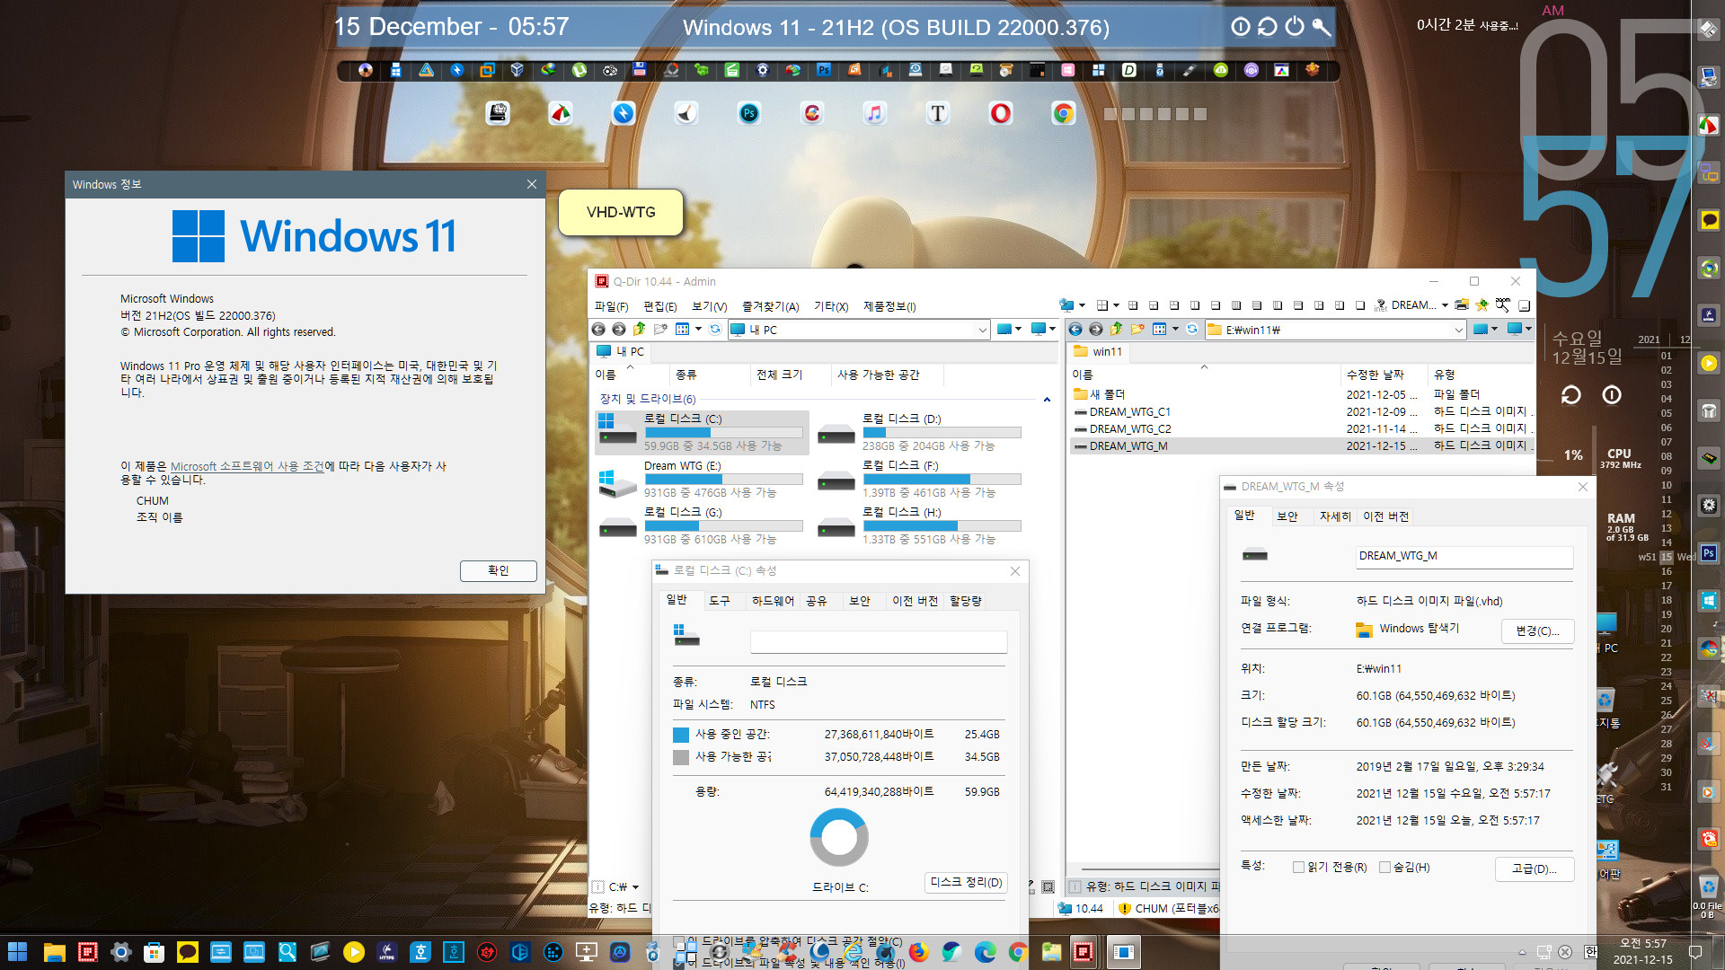Click 확인 button in Windows 정보 dialog
This screenshot has height=970, width=1725.
click(x=499, y=570)
